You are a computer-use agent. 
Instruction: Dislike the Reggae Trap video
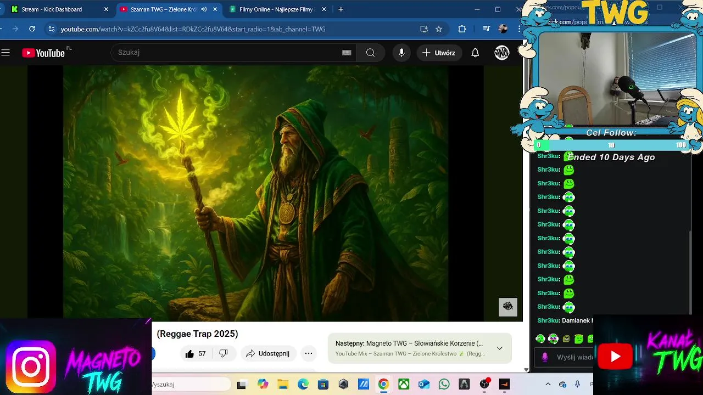(x=224, y=354)
